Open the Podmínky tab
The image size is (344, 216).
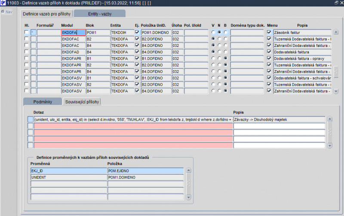click(42, 102)
